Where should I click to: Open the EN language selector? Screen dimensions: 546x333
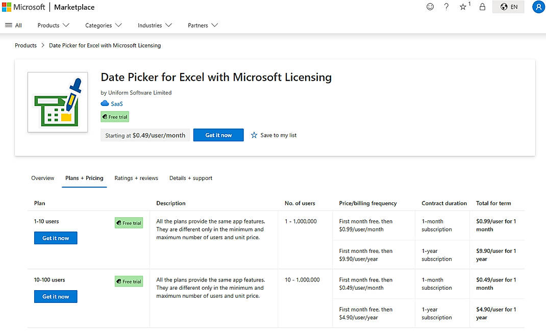point(508,7)
